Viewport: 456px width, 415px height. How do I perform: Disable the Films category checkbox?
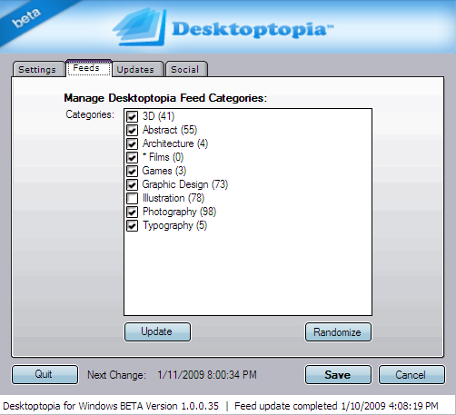pyautogui.click(x=132, y=157)
